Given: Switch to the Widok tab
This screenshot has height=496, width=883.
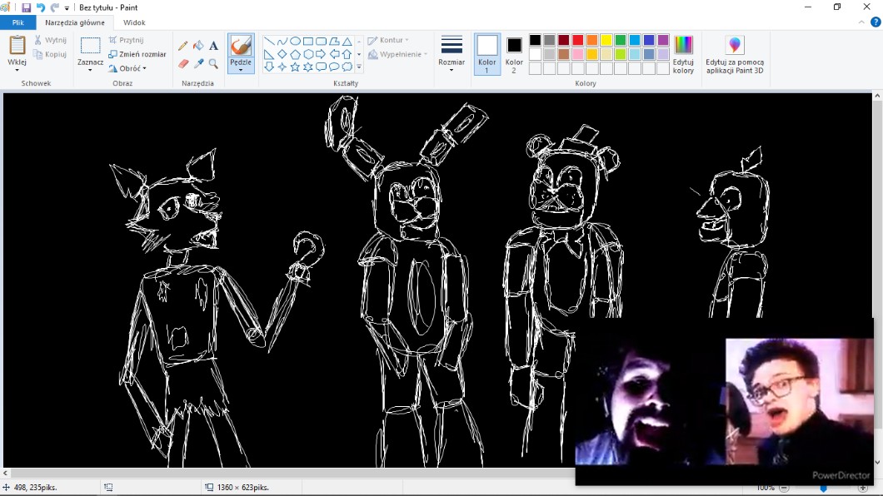Looking at the screenshot, I should click(x=134, y=23).
